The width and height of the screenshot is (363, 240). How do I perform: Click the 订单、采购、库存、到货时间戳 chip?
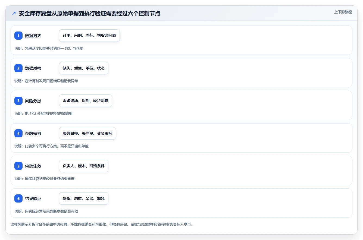point(89,36)
